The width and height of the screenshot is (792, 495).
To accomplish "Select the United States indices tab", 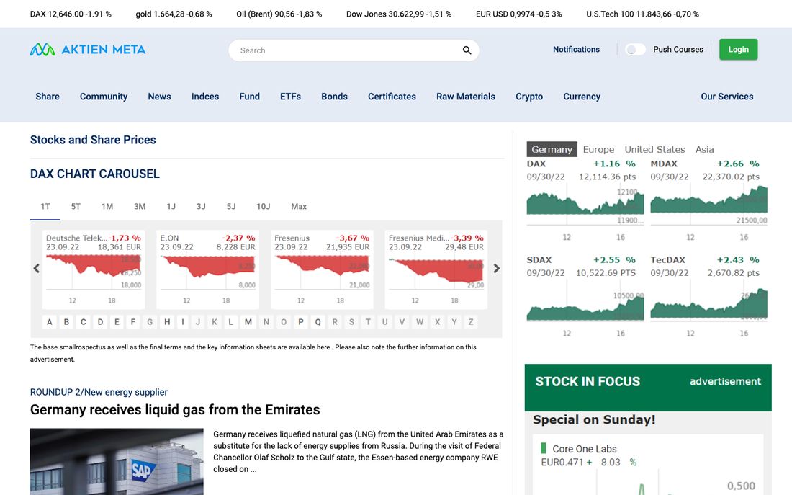I will [x=654, y=149].
